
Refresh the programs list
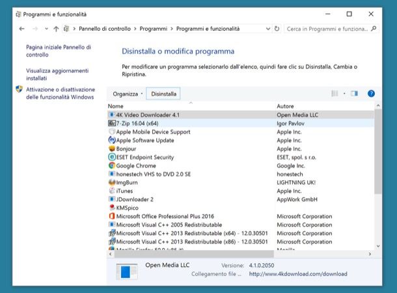pos(277,29)
